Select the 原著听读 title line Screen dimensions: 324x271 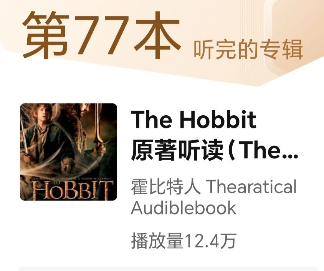214,150
